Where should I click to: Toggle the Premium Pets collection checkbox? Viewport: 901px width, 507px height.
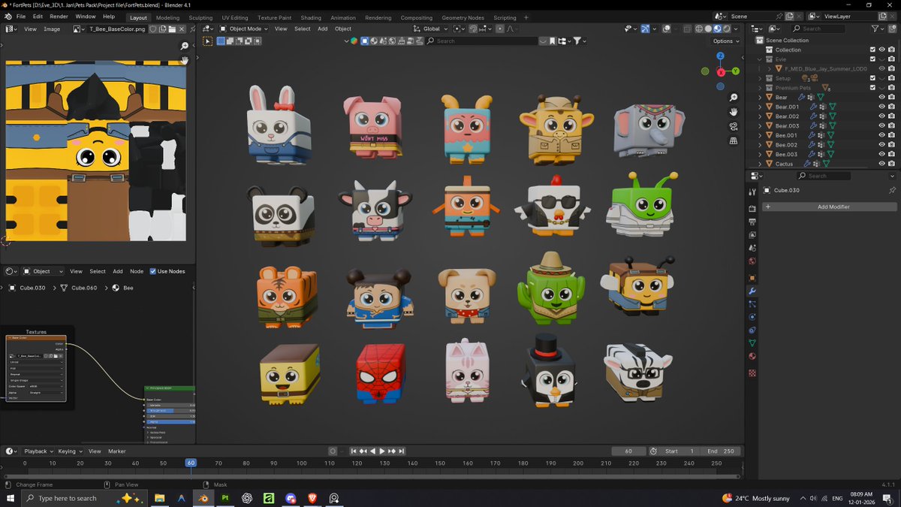click(872, 88)
